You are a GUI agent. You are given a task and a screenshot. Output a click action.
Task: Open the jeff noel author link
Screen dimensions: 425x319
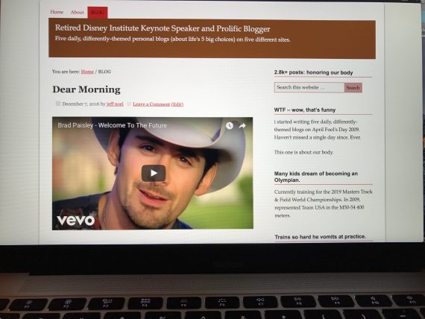tap(115, 104)
